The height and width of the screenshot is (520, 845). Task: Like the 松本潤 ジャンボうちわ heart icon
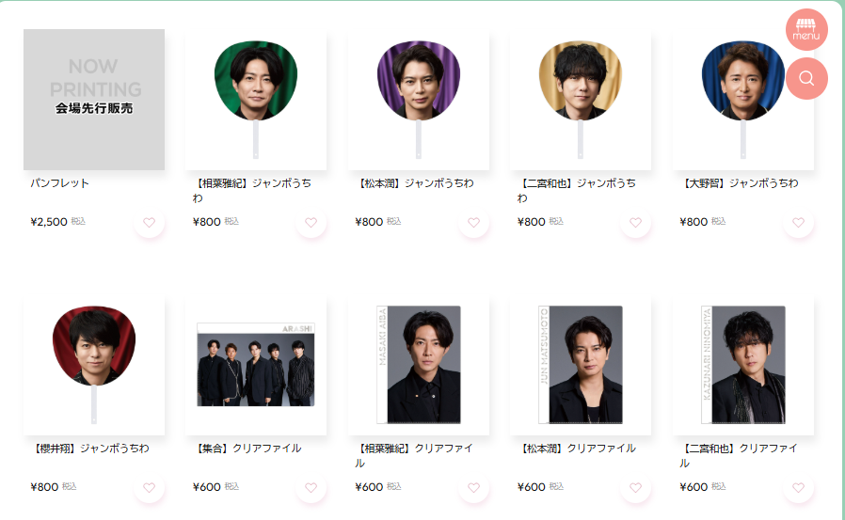(x=473, y=222)
